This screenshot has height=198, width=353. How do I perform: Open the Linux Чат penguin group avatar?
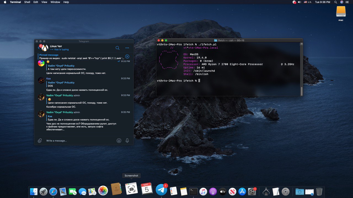45,48
